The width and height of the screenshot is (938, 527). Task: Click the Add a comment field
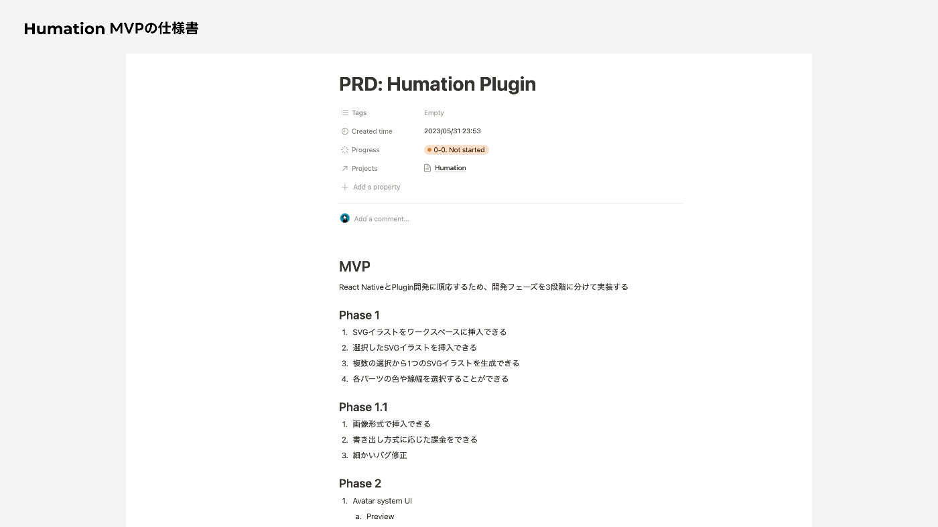[381, 219]
